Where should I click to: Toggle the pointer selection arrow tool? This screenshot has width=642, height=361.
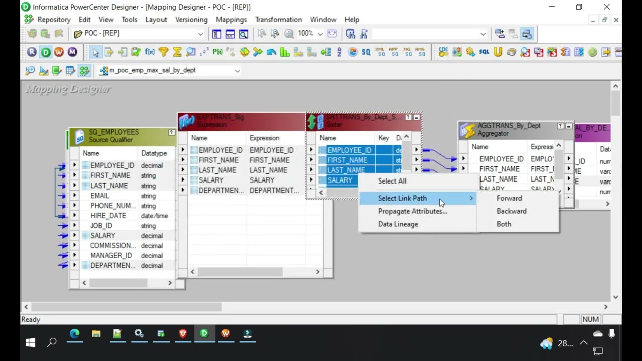pyautogui.click(x=95, y=52)
